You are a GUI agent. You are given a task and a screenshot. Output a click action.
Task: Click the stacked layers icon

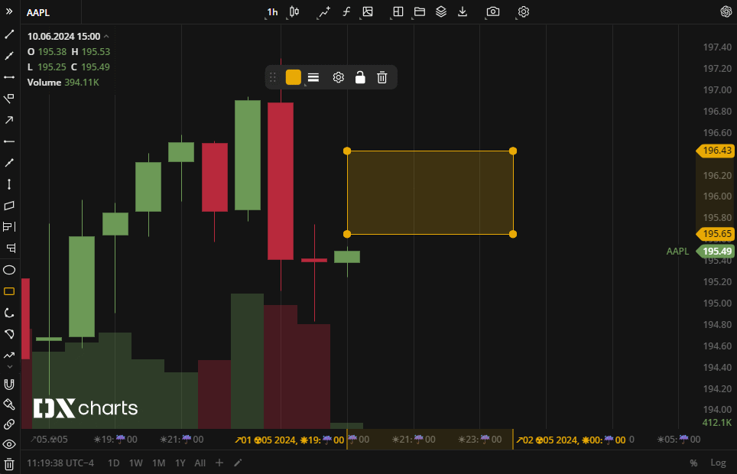[441, 11]
